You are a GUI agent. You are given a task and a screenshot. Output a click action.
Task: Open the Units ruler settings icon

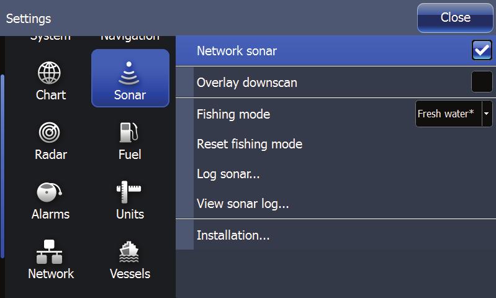129,192
